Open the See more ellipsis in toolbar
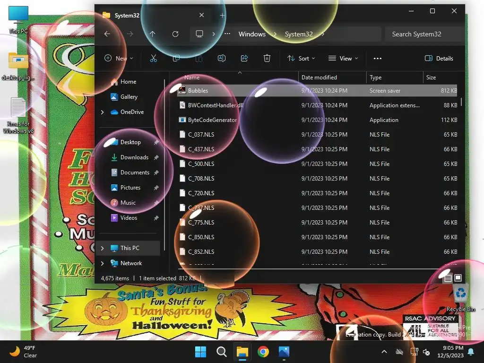Viewport: 484px width, 363px height. tap(378, 58)
